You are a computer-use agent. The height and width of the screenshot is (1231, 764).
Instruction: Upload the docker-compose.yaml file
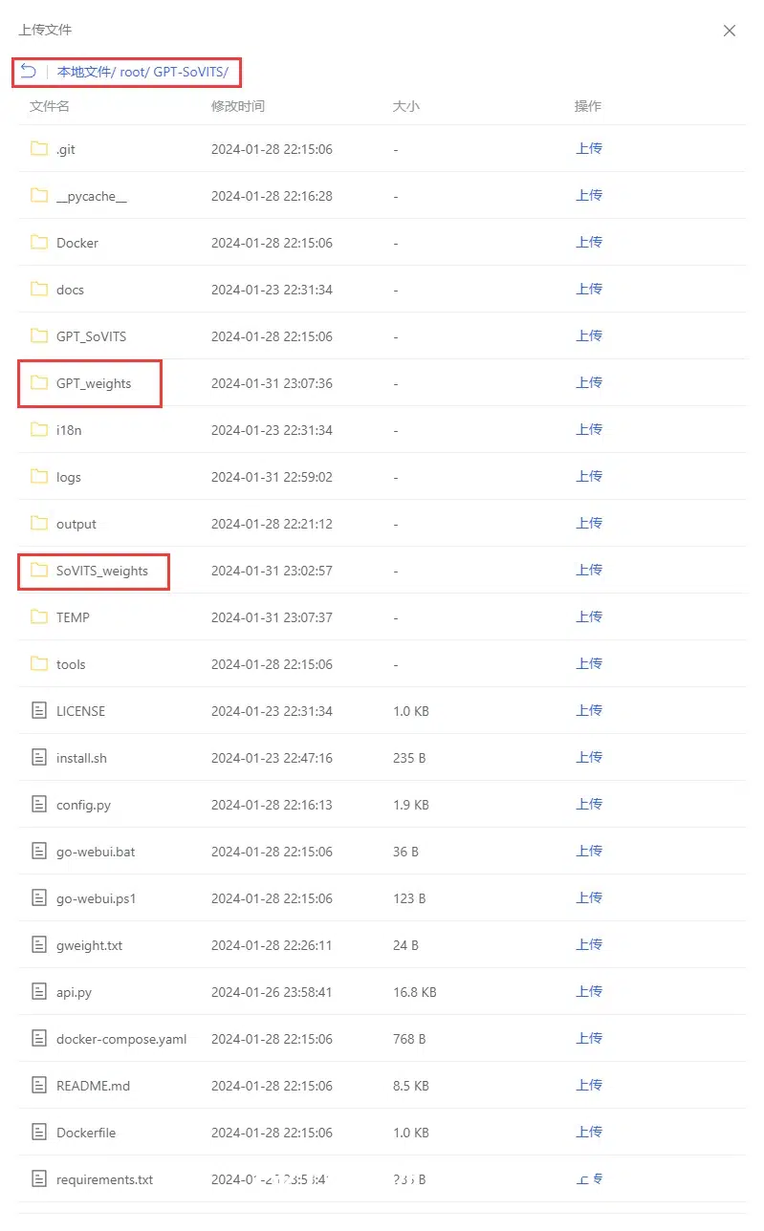pos(589,1038)
